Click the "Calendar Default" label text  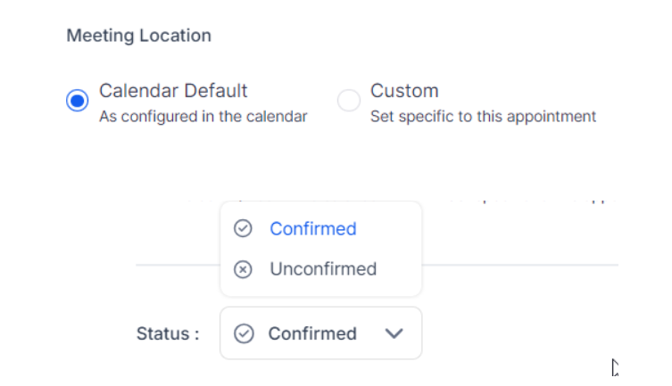tap(173, 91)
